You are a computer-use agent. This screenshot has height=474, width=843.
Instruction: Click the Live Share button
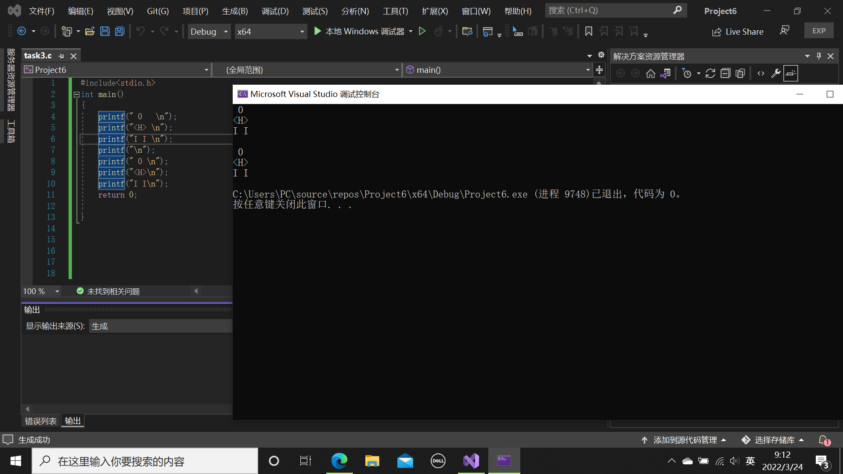(738, 32)
